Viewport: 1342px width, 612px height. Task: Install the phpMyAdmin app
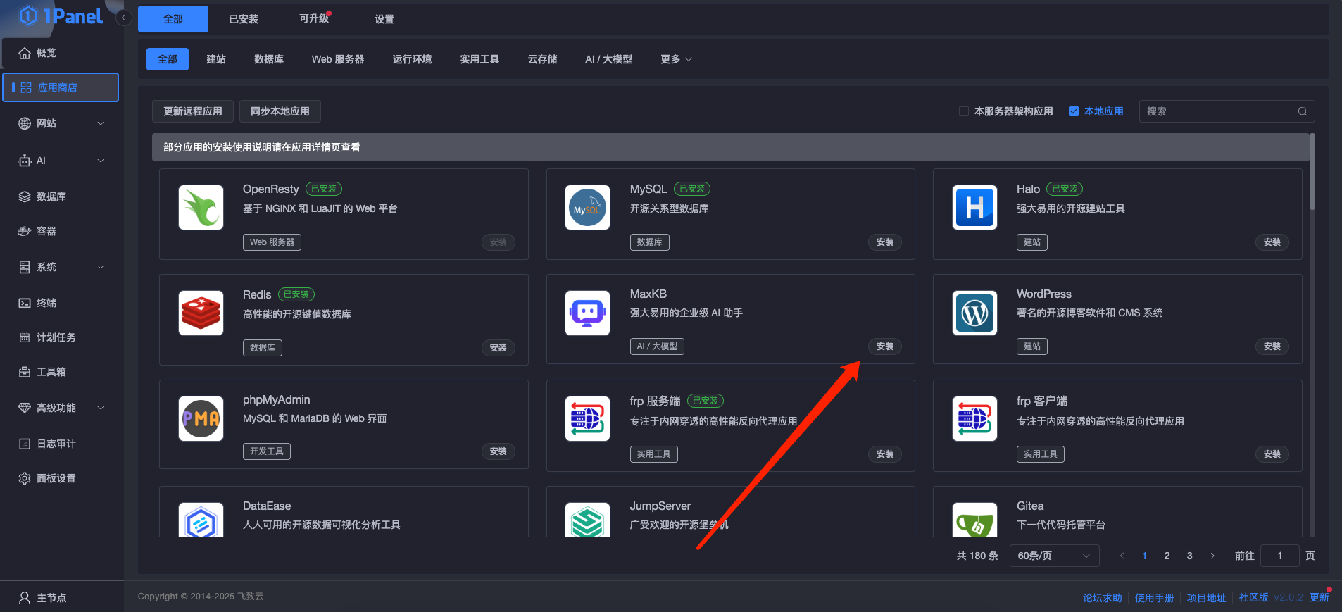(x=498, y=451)
